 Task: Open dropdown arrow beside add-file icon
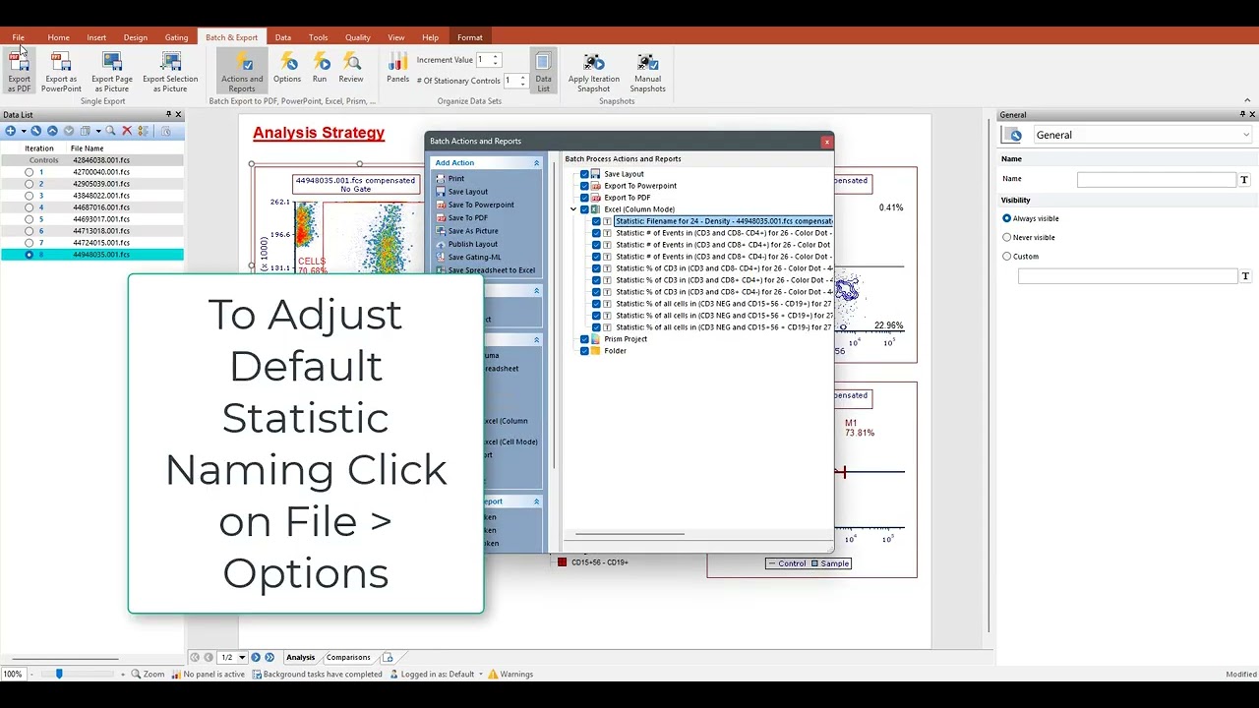(x=22, y=131)
